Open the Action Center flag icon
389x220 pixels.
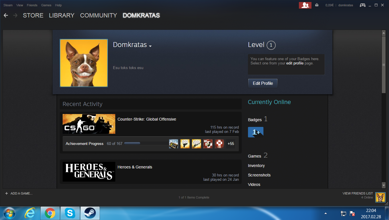[352, 214]
